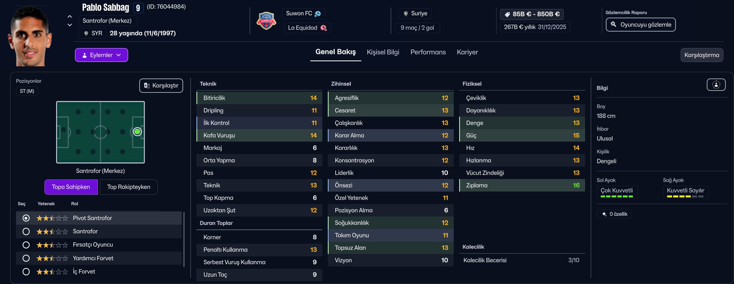The width and height of the screenshot is (734, 284).
Task: Switch to the Kişisel Bilgi tab
Action: pos(383,52)
